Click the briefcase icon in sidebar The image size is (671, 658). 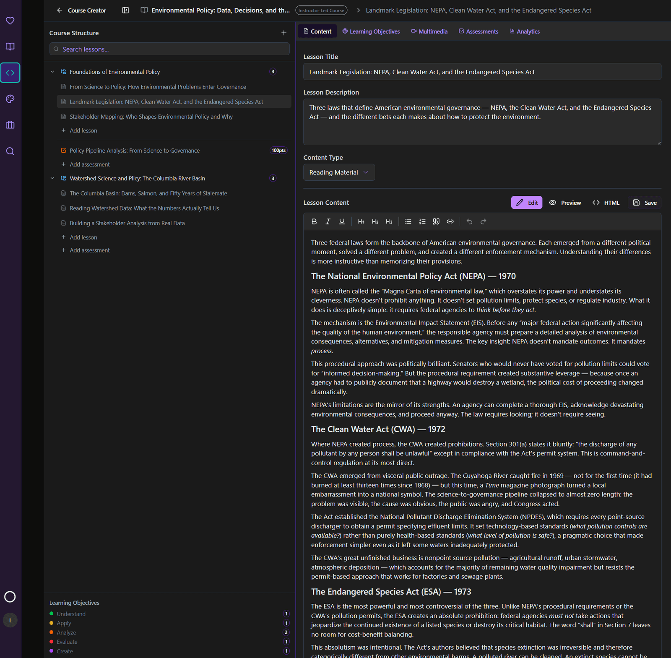pyautogui.click(x=10, y=125)
